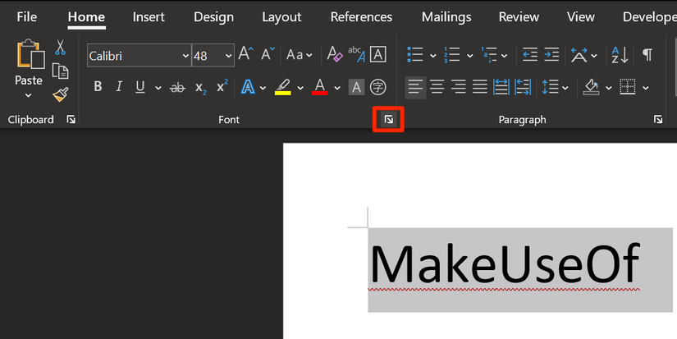This screenshot has width=677, height=339.
Task: Toggle Italic formatting
Action: [119, 87]
